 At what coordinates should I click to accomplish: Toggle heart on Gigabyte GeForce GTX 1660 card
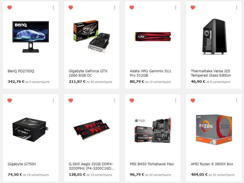[71, 8]
